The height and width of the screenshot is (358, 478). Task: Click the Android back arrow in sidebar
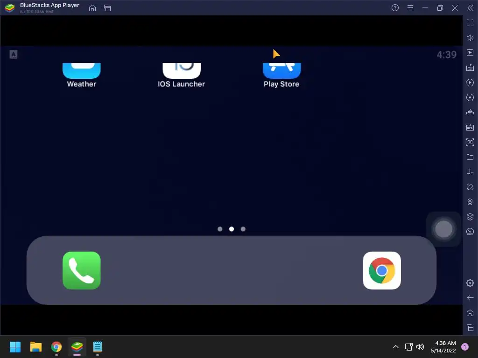(470, 298)
